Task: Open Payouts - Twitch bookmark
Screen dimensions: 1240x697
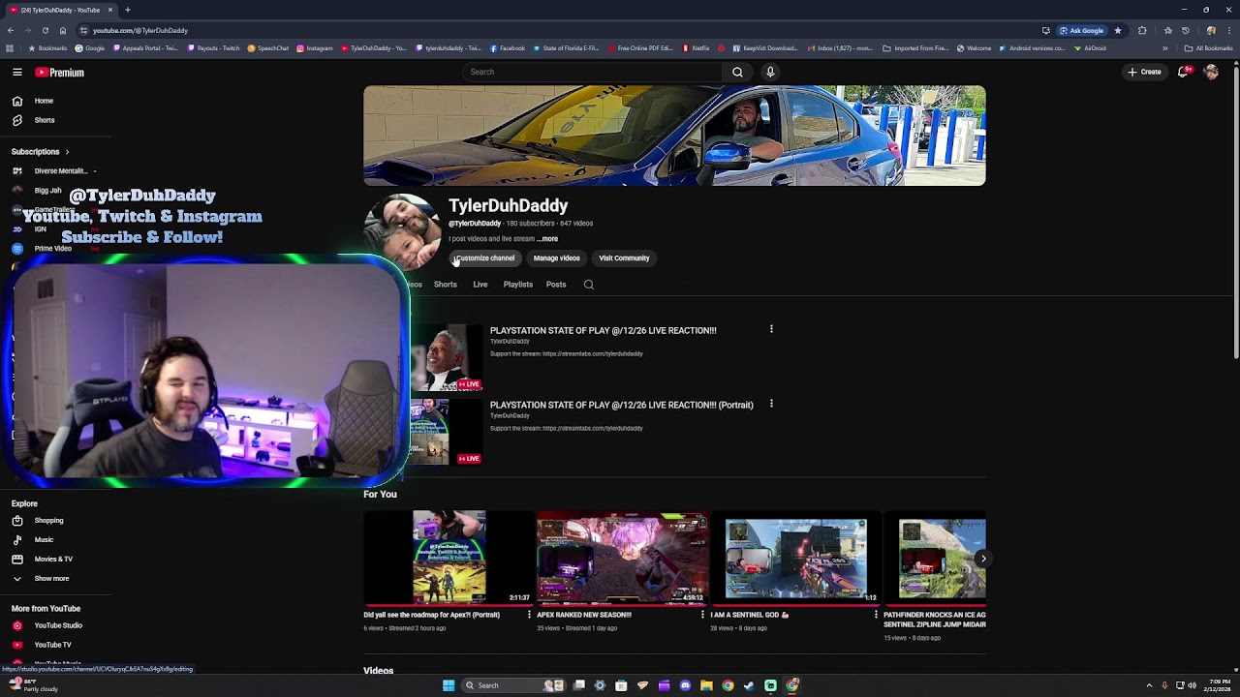Action: (213, 48)
